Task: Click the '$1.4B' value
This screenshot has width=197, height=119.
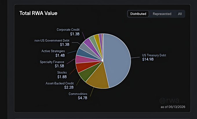Action: tap(60, 55)
